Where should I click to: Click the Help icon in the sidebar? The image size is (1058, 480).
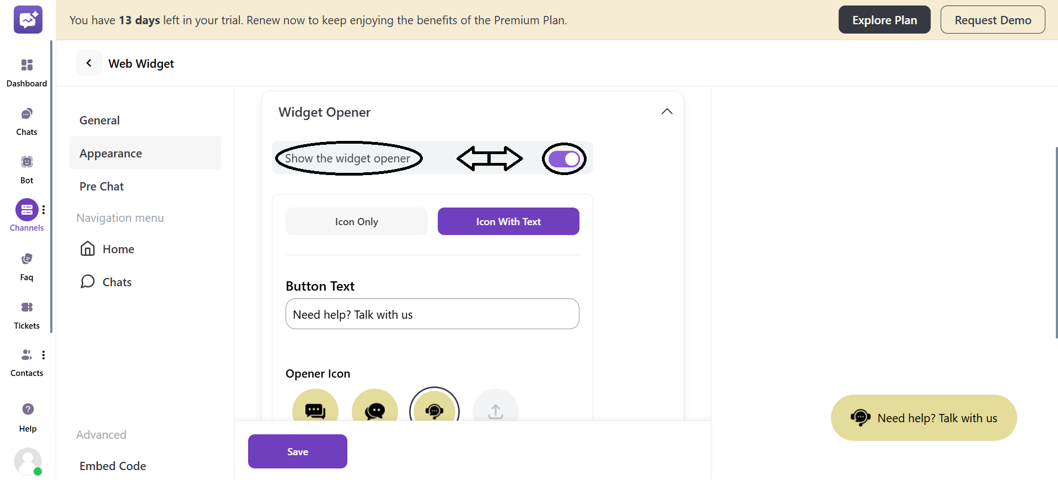point(26,416)
